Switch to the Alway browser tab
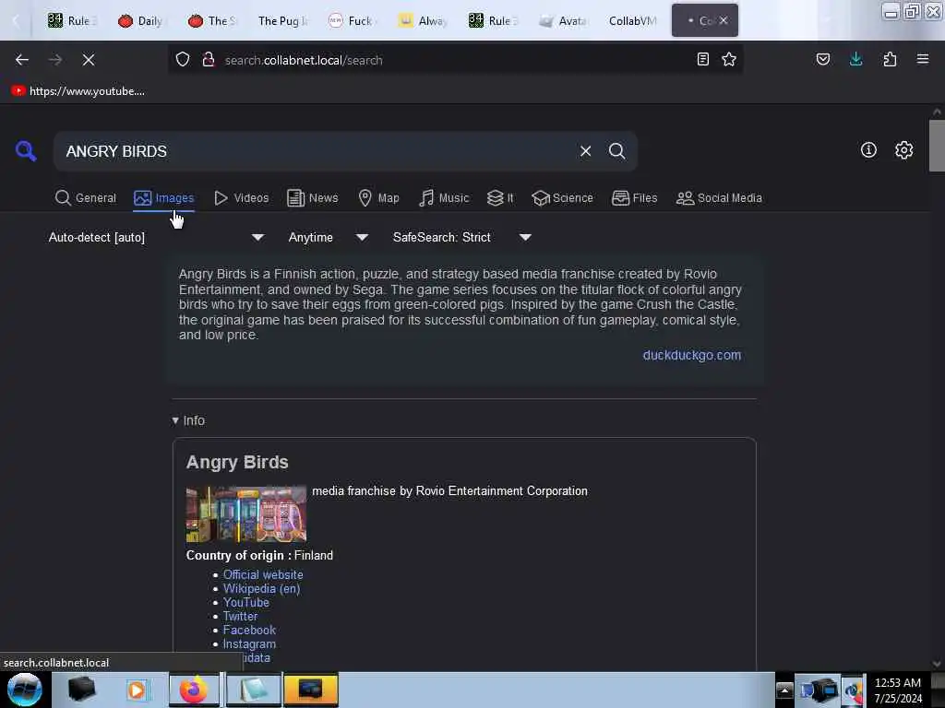945x708 pixels. [x=423, y=20]
